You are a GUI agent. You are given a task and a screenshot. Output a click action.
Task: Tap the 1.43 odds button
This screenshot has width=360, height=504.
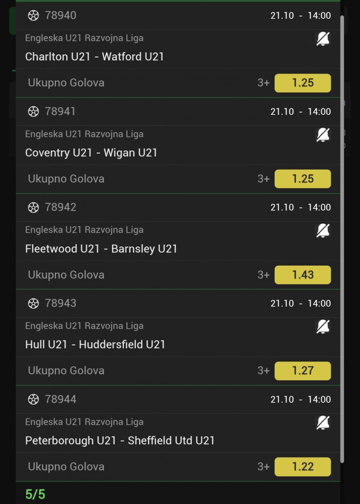pyautogui.click(x=303, y=275)
